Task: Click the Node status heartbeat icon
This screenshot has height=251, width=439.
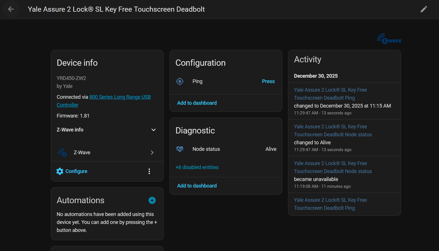Action: pos(180,149)
